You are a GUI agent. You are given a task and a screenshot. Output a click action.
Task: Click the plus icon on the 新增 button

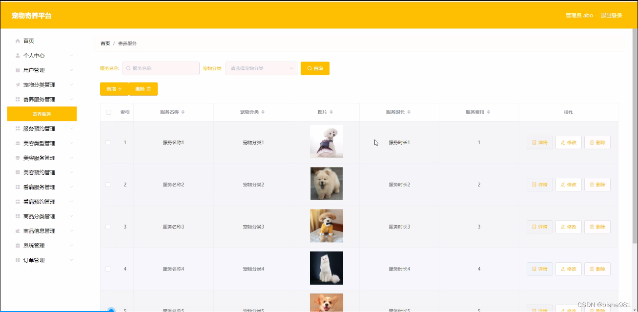point(120,89)
